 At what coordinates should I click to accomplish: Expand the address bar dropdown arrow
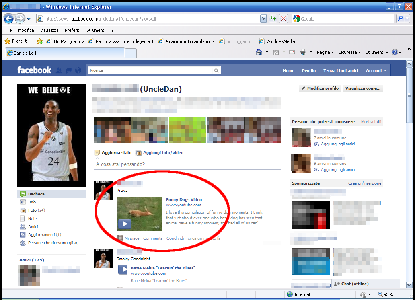263,18
